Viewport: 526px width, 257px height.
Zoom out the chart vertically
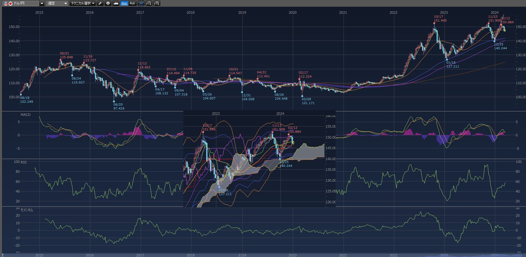(149, 3)
